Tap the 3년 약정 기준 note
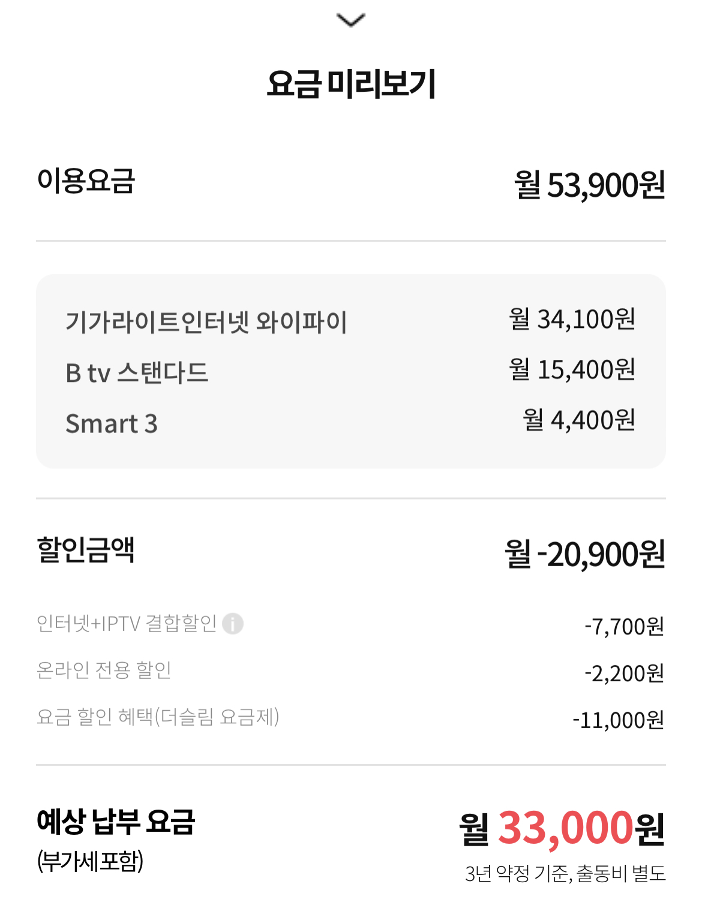Screen dimensions: 702x905 tap(517, 873)
